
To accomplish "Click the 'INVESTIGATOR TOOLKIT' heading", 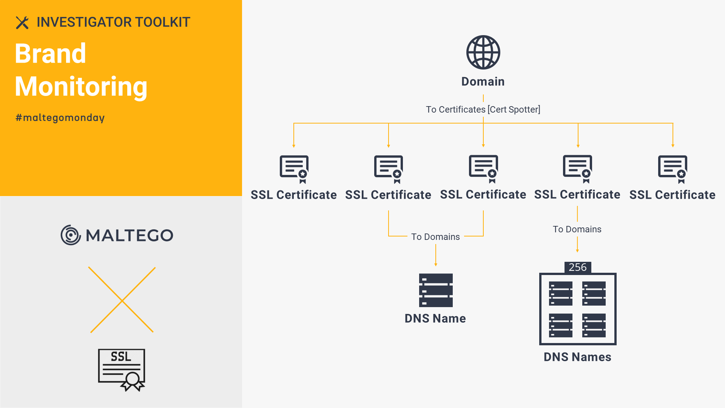I will (x=113, y=22).
